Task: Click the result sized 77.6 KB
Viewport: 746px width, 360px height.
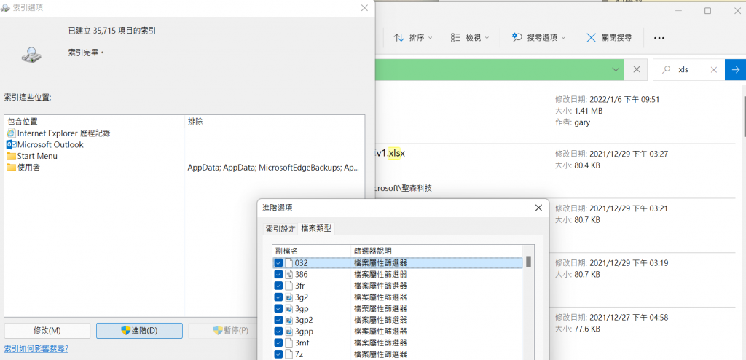Action: coord(556,333)
